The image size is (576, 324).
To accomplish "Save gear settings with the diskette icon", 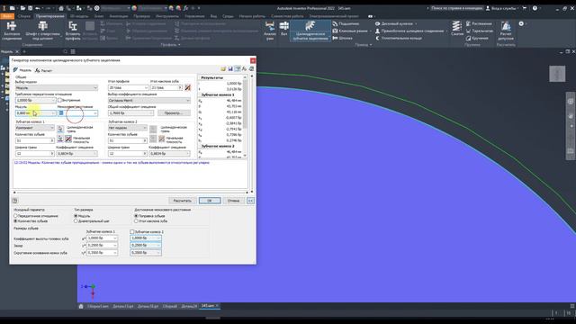I will coord(230,69).
